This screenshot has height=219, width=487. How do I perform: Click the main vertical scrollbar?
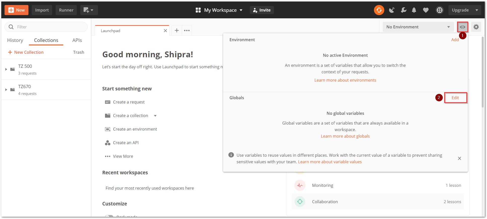coord(482,72)
